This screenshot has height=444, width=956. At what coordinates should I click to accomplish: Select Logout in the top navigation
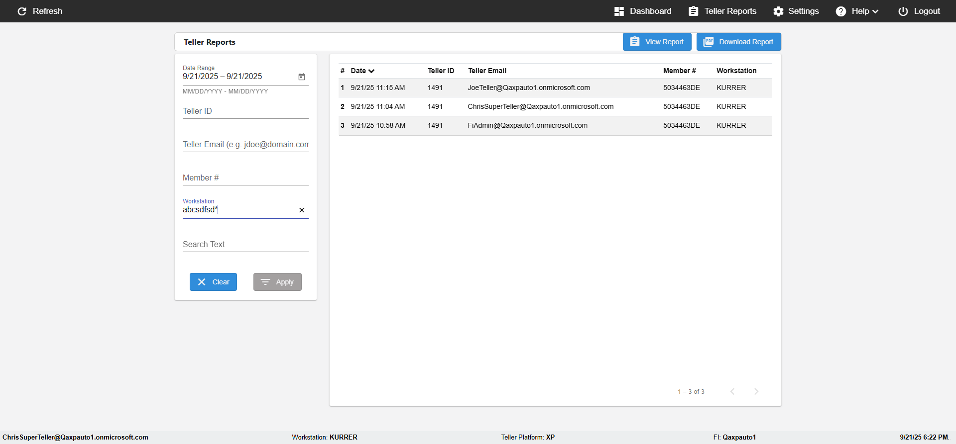919,11
